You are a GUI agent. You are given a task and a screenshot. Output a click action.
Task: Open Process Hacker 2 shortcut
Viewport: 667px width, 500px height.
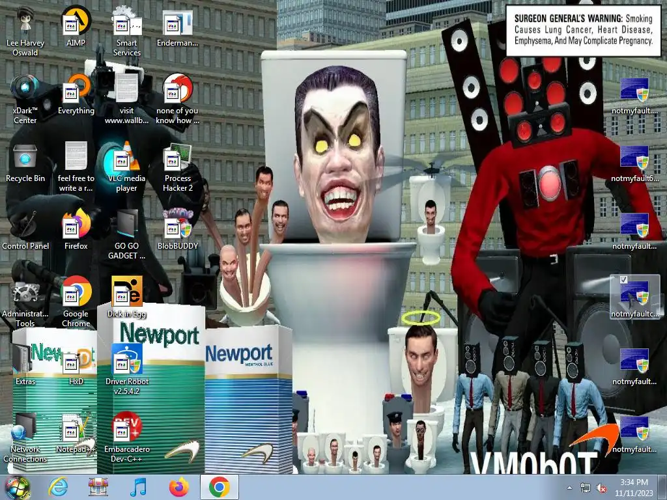coord(177,167)
